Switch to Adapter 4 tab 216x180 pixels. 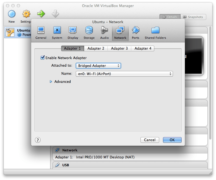pyautogui.click(x=143, y=49)
